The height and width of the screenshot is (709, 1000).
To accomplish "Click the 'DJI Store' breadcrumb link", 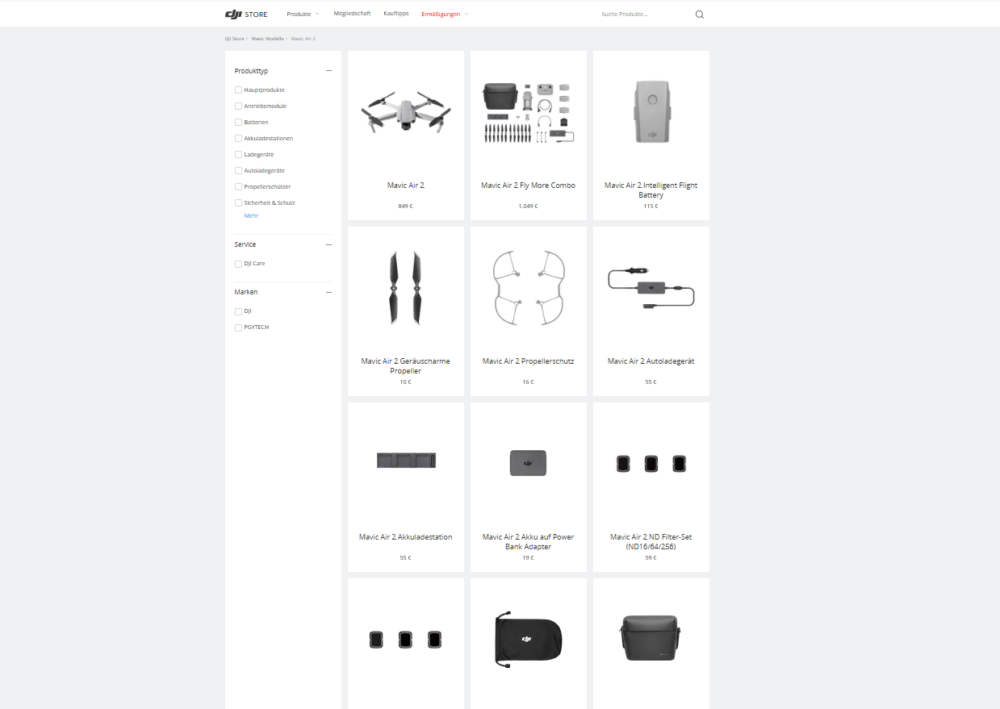I will [x=234, y=39].
